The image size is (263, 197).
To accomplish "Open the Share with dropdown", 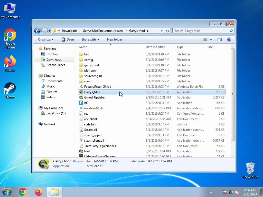I will pos(90,40).
